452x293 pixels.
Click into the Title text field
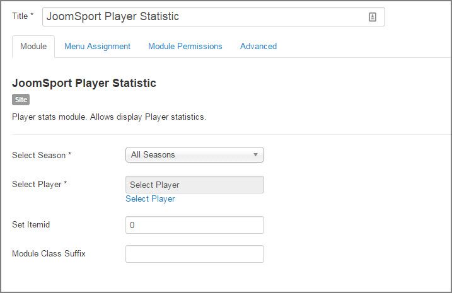(214, 17)
